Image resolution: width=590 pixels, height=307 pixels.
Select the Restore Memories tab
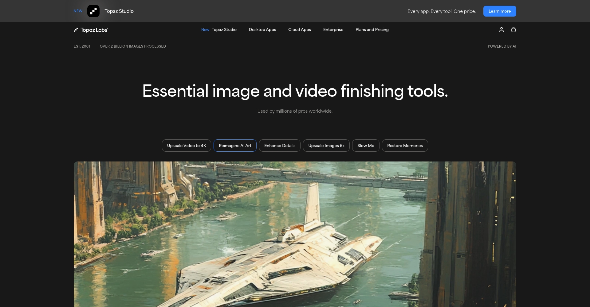pos(405,146)
